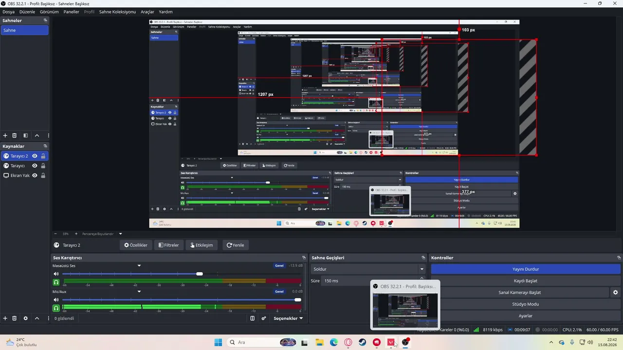Screen dimensions: 623x350
Task: Delete the selected scene in Sahneler panel
Action: (x=15, y=136)
